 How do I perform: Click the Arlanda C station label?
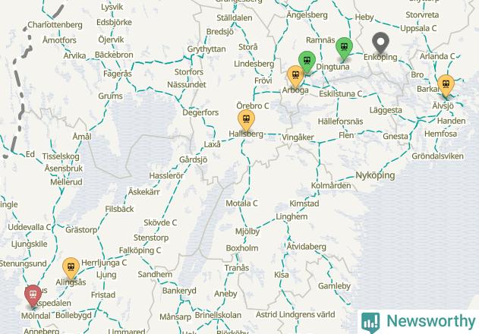(437, 56)
